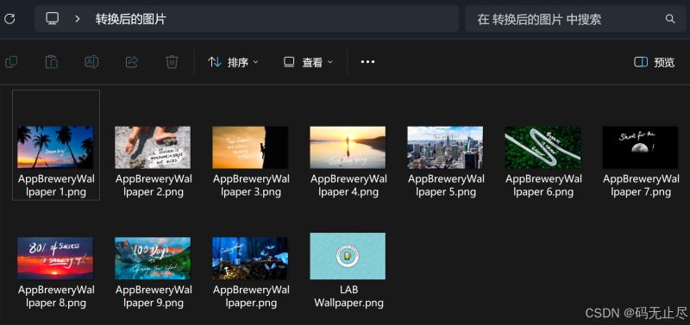Click the Paste toolbar icon
Viewport: 690px width, 325px height.
tap(52, 62)
